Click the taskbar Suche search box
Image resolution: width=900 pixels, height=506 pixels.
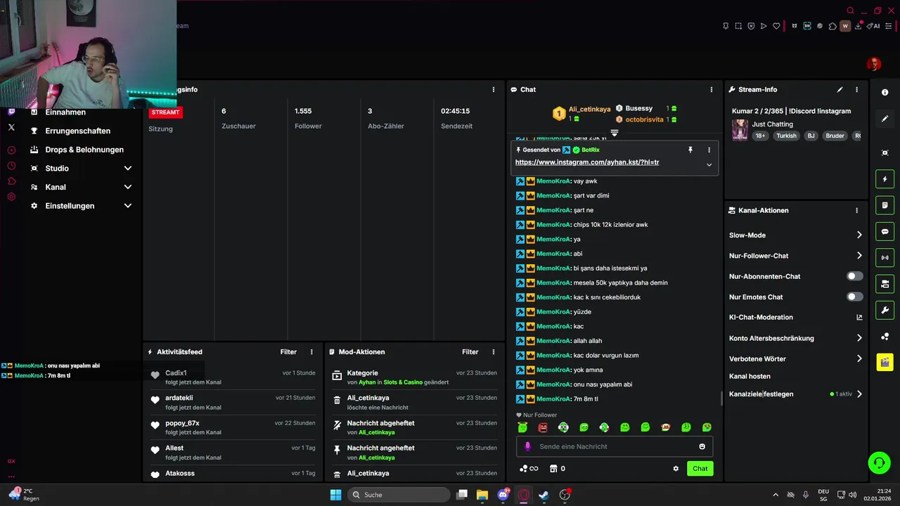coord(399,495)
